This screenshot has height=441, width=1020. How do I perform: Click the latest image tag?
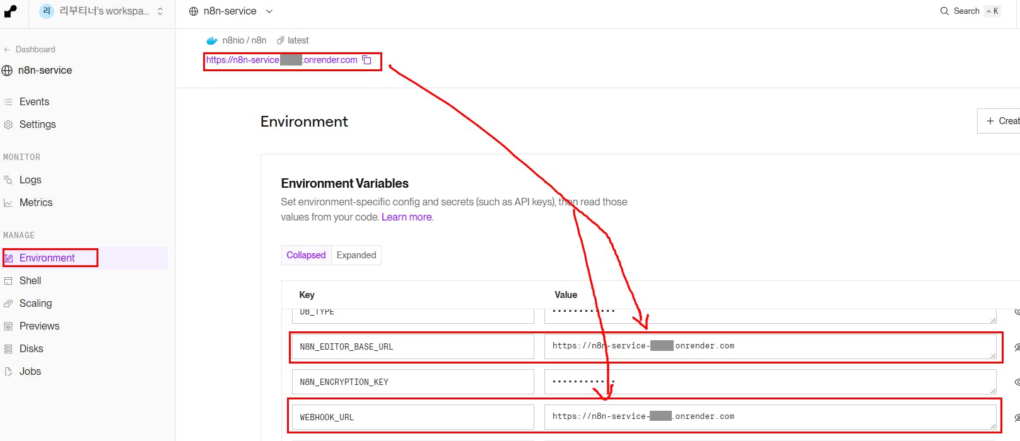click(298, 40)
